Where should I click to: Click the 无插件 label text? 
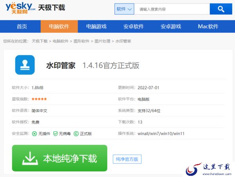44,134
